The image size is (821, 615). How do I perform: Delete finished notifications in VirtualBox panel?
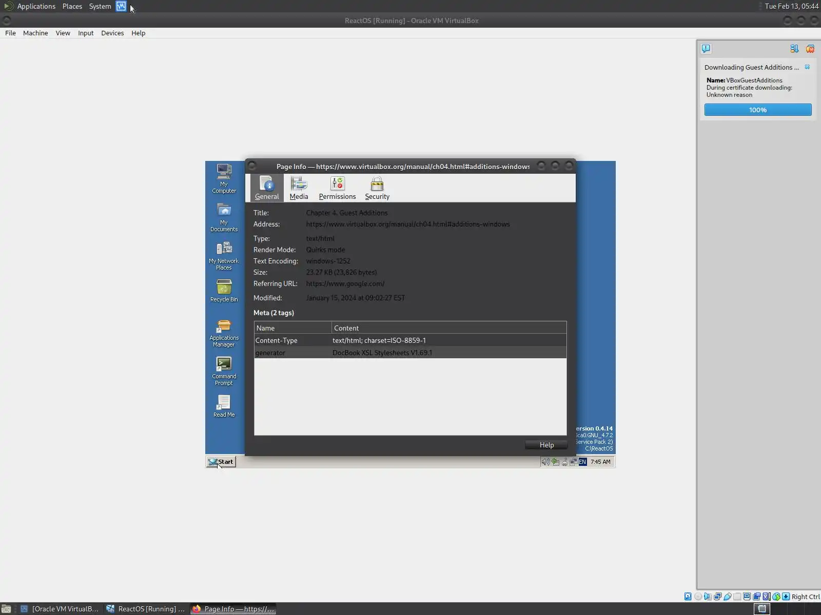[x=810, y=49]
